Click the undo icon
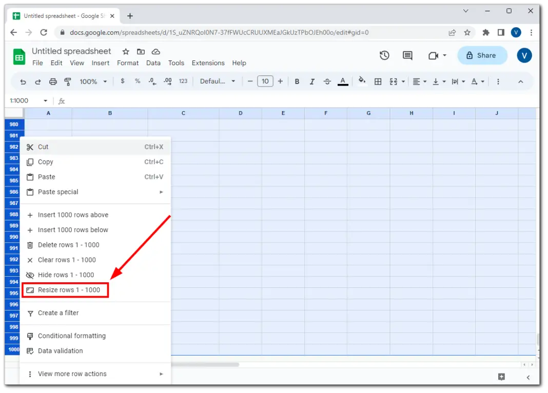The width and height of the screenshot is (548, 393). pos(23,81)
